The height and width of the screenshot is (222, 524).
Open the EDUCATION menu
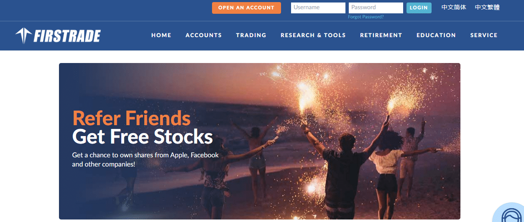click(436, 35)
